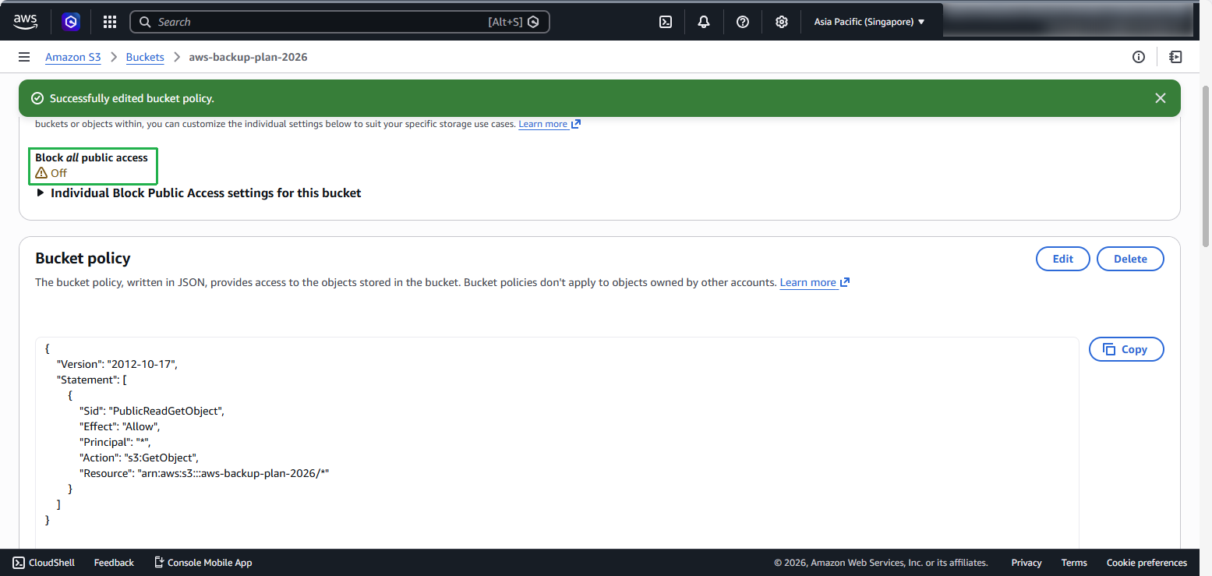Image resolution: width=1212 pixels, height=576 pixels.
Task: Click the Search input field
Action: (x=340, y=22)
